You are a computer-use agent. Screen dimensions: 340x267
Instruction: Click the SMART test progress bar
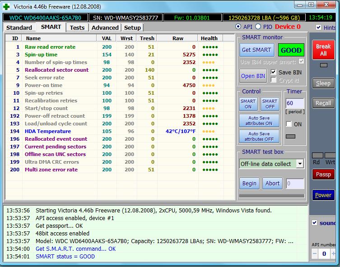tap(272, 196)
